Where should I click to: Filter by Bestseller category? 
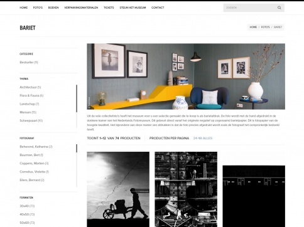tap(29, 62)
